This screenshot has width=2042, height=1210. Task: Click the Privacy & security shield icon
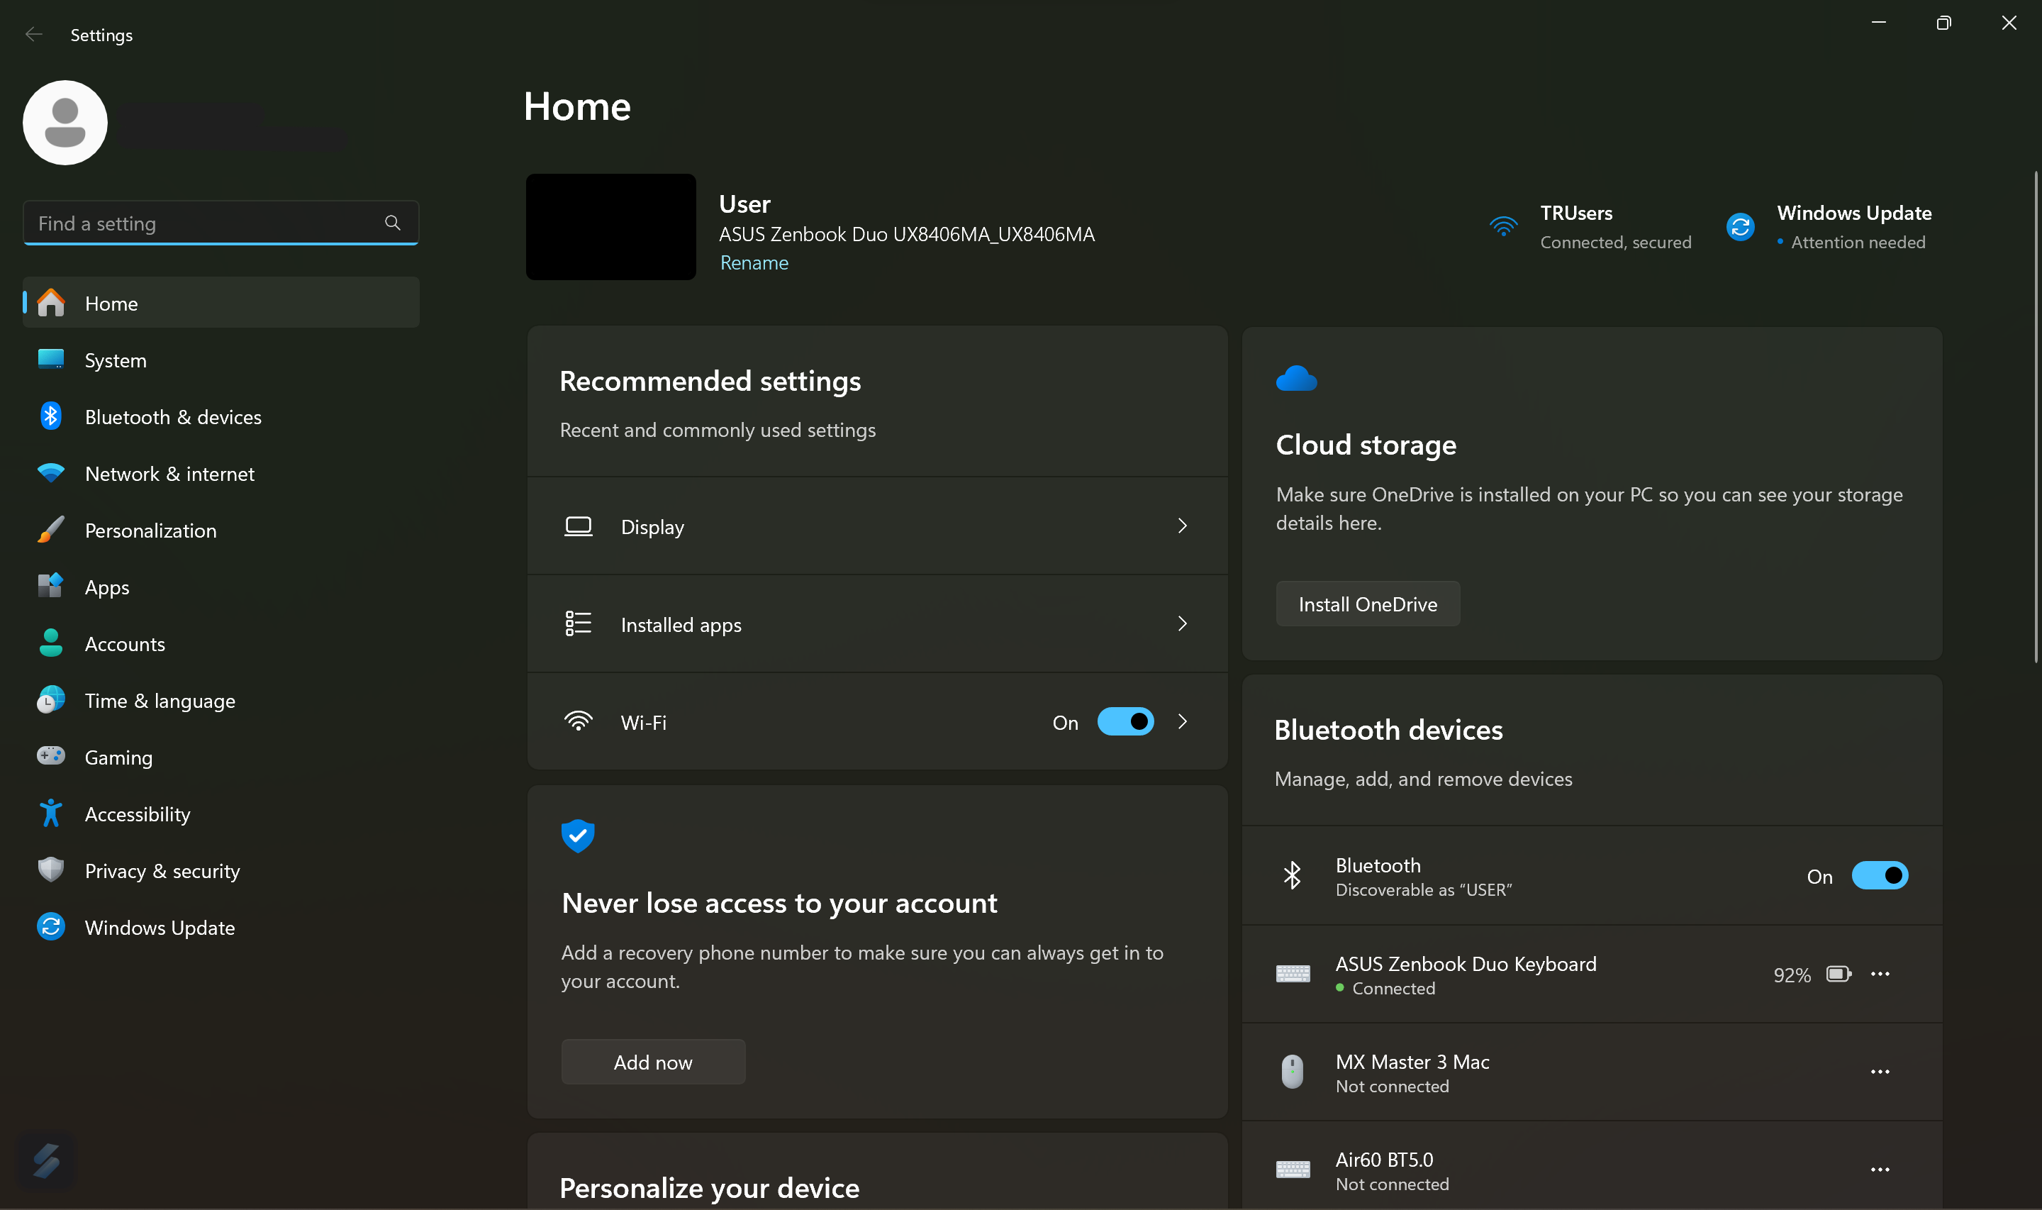(50, 870)
